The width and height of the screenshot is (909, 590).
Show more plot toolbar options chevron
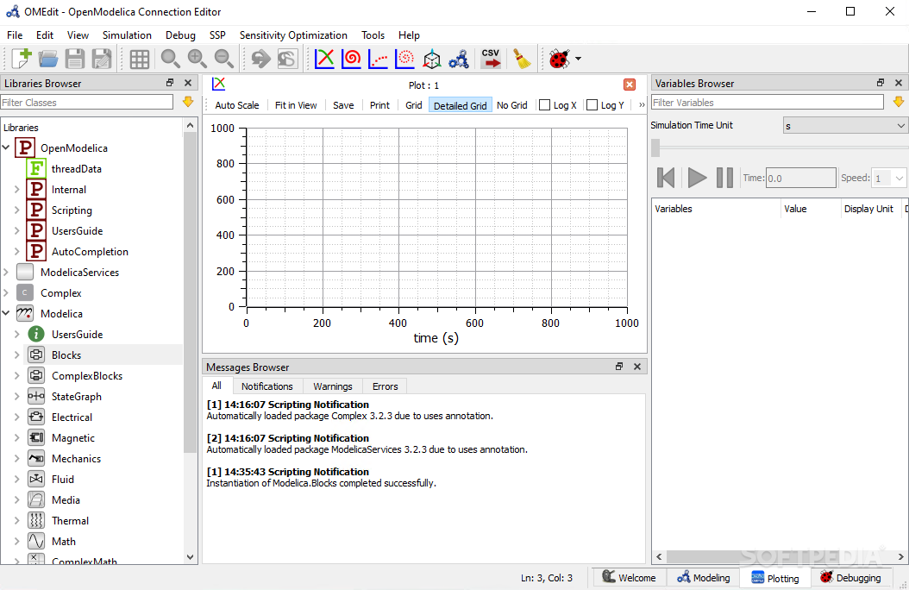tap(641, 105)
